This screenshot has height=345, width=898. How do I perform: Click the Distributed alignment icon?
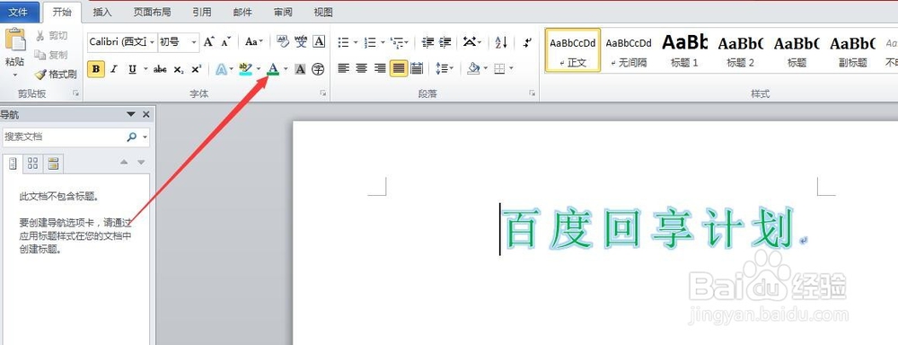[417, 69]
